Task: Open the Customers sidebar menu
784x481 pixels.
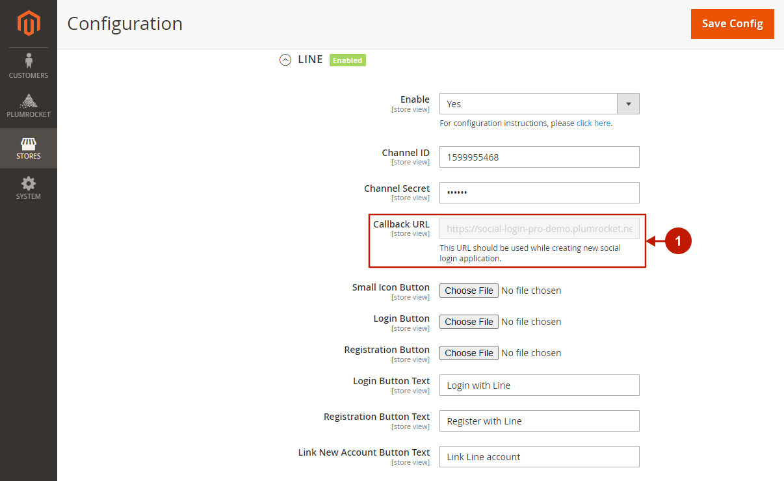Action: [29, 67]
